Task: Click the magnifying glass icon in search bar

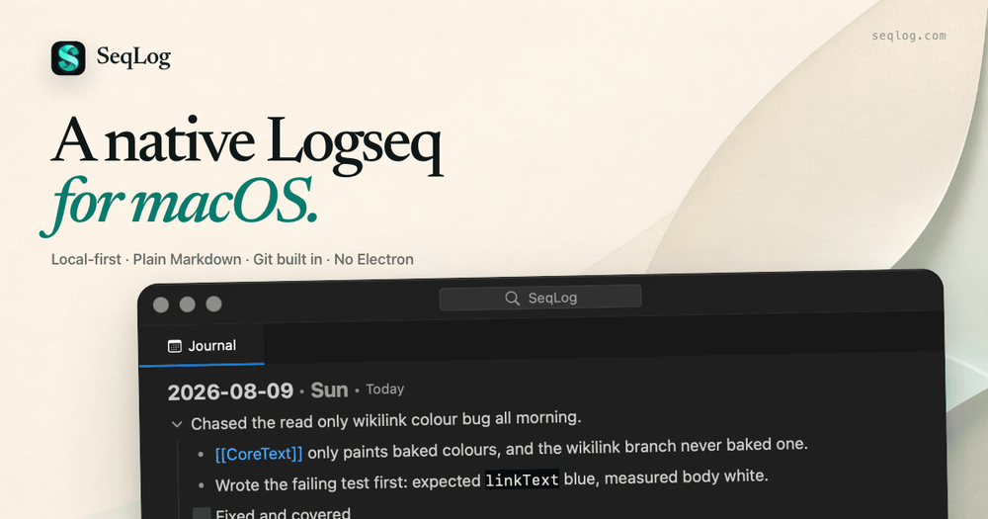Action: pyautogui.click(x=512, y=299)
